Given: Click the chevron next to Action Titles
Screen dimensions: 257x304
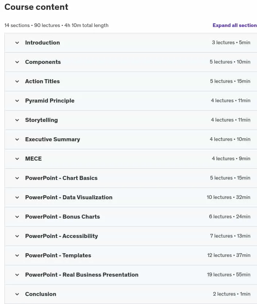Looking at the screenshot, I should pos(17,81).
